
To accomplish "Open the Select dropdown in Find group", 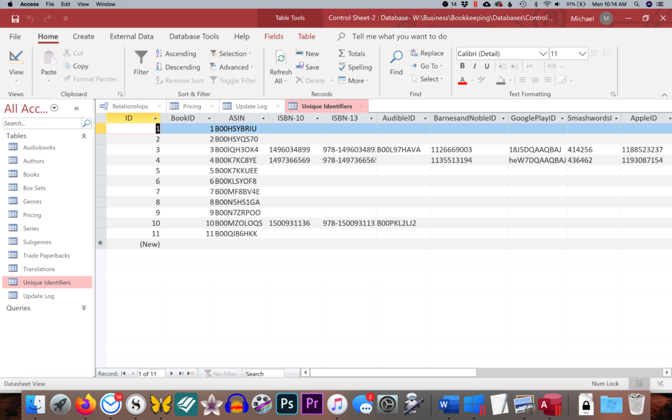I will point(427,79).
